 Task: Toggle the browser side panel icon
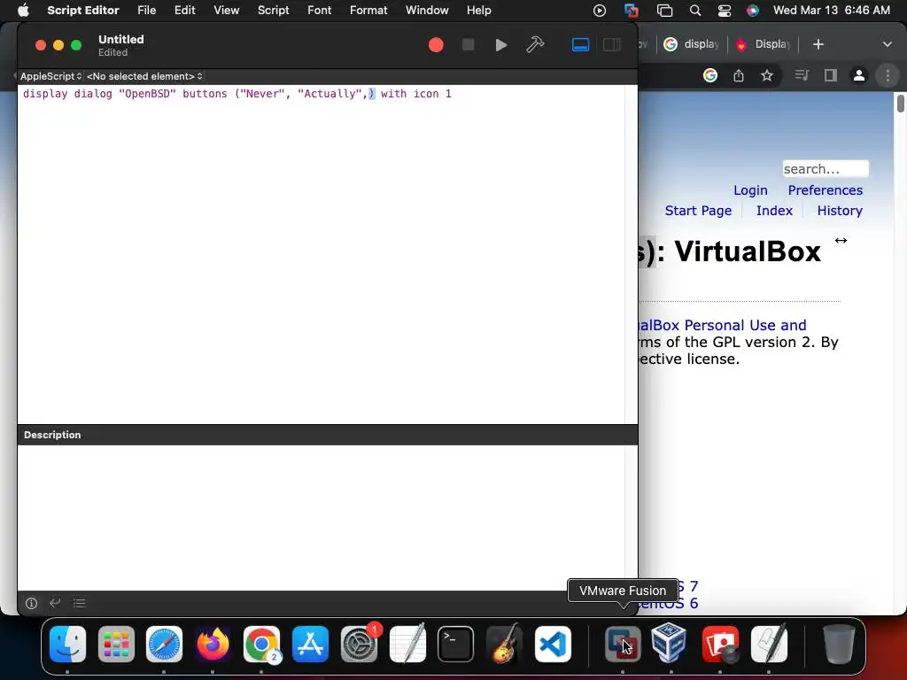(831, 75)
